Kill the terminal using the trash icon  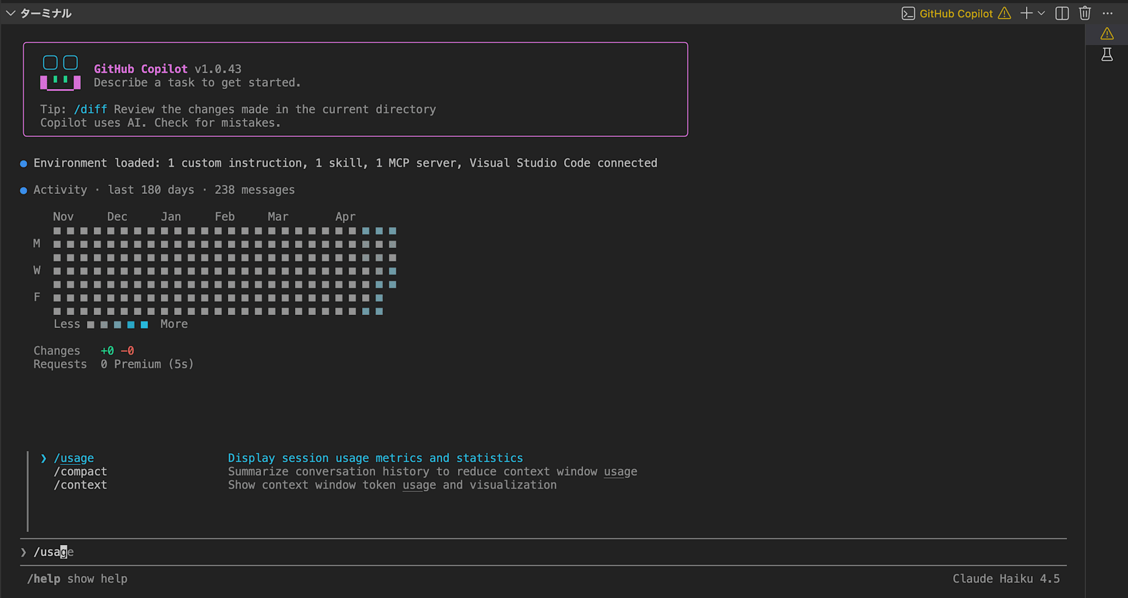click(x=1085, y=13)
